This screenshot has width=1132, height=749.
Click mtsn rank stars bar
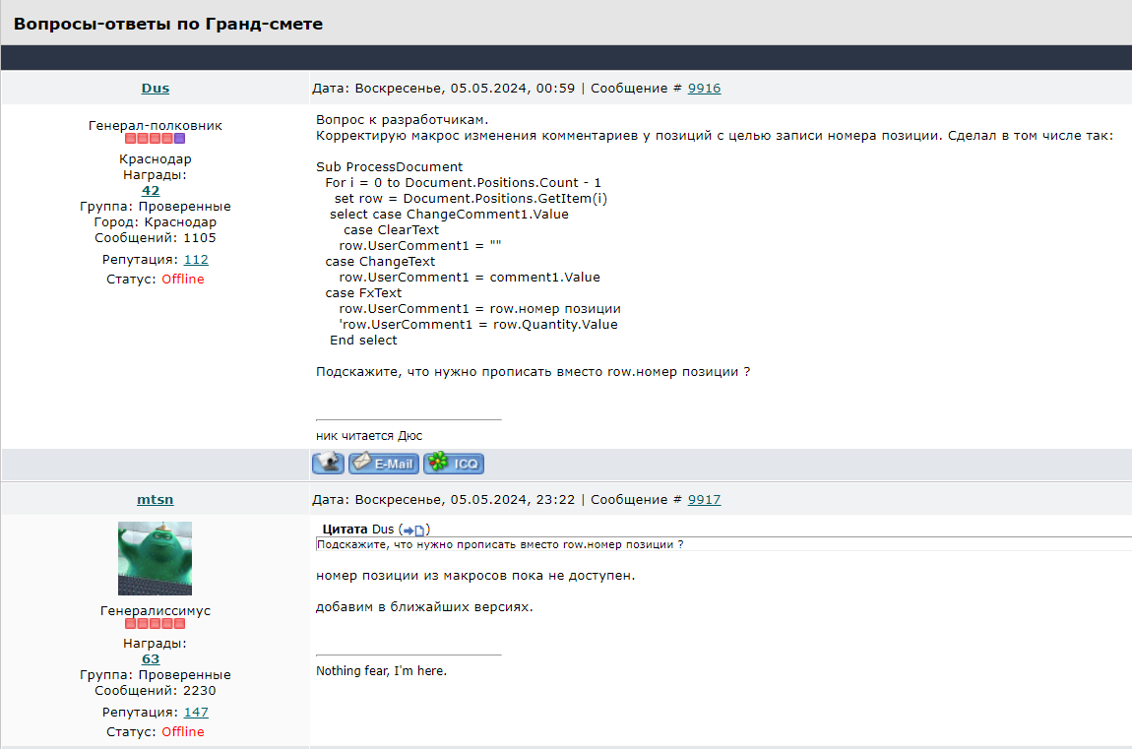point(156,623)
